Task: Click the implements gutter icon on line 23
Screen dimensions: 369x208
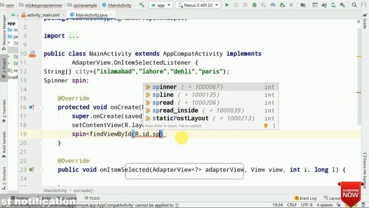Action: click(32, 169)
